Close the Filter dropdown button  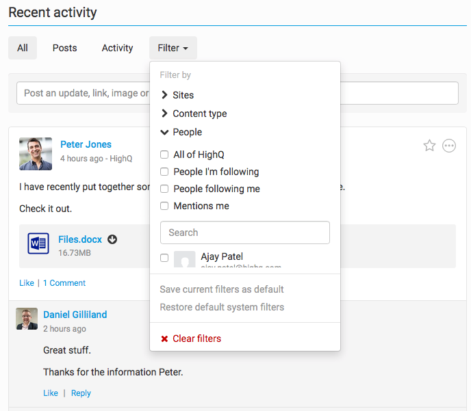coord(173,48)
